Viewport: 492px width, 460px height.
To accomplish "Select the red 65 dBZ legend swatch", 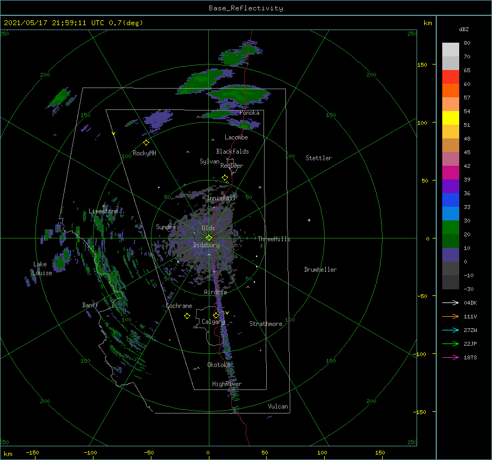I will 450,77.
